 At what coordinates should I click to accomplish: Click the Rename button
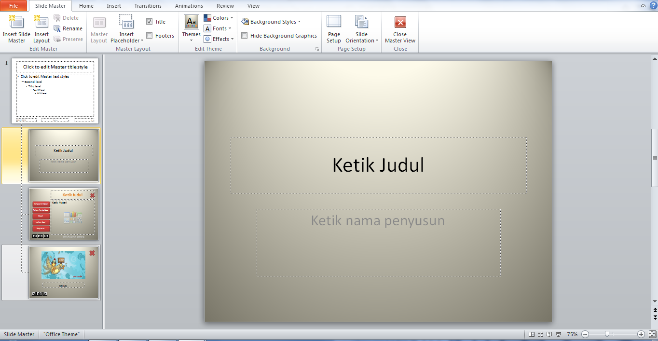pyautogui.click(x=68, y=28)
